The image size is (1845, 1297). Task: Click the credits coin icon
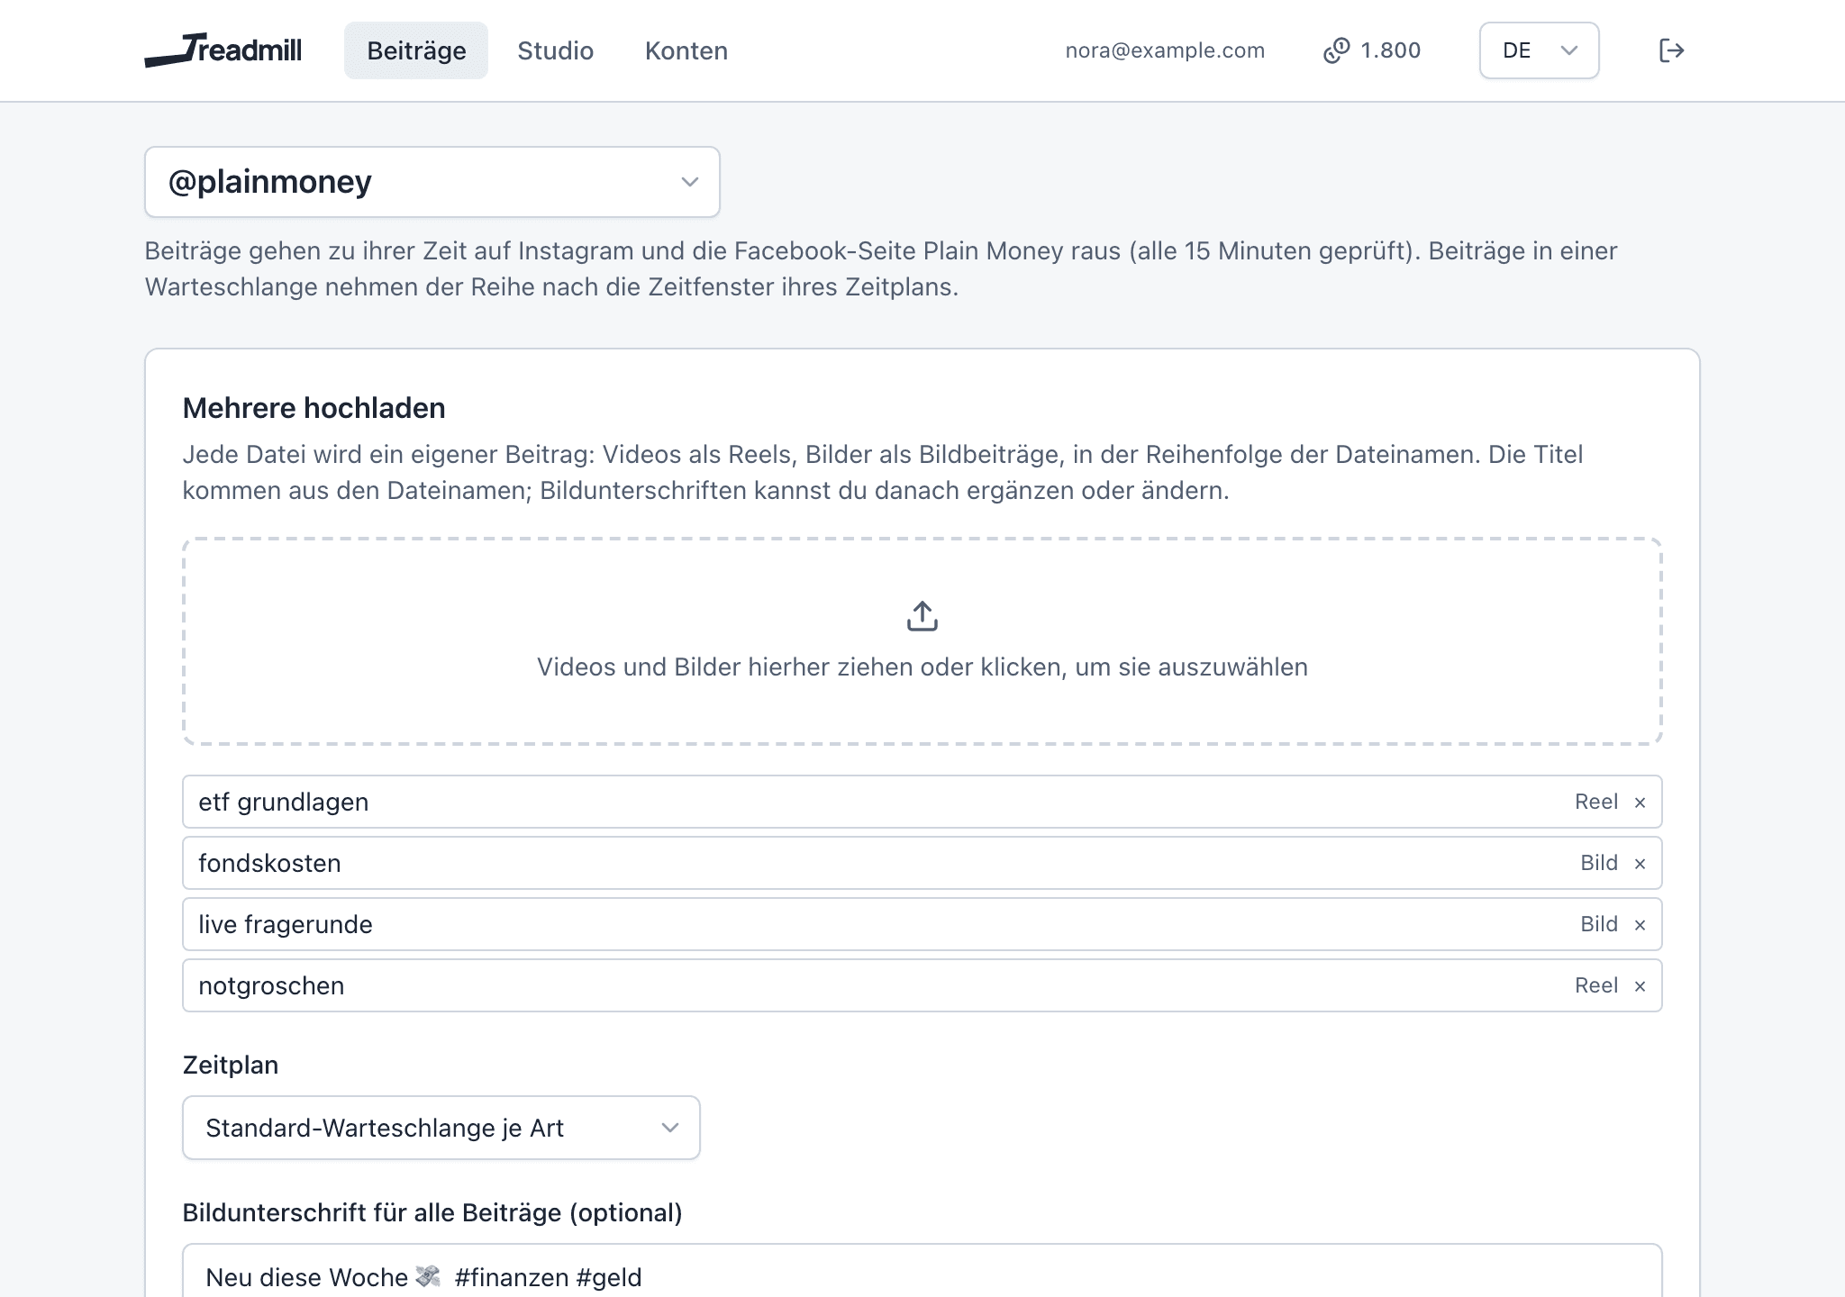(x=1337, y=50)
